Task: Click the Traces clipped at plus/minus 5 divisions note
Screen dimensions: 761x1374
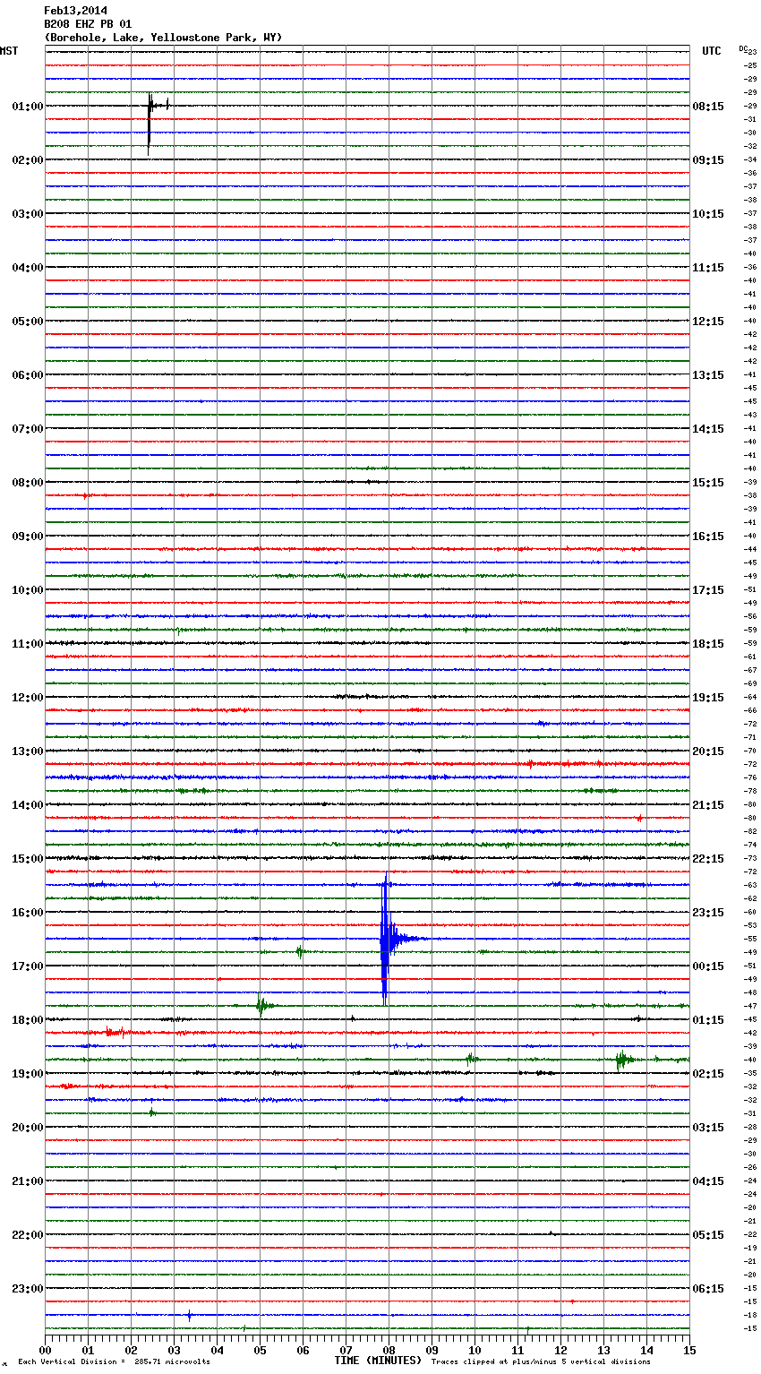Action: [541, 1361]
